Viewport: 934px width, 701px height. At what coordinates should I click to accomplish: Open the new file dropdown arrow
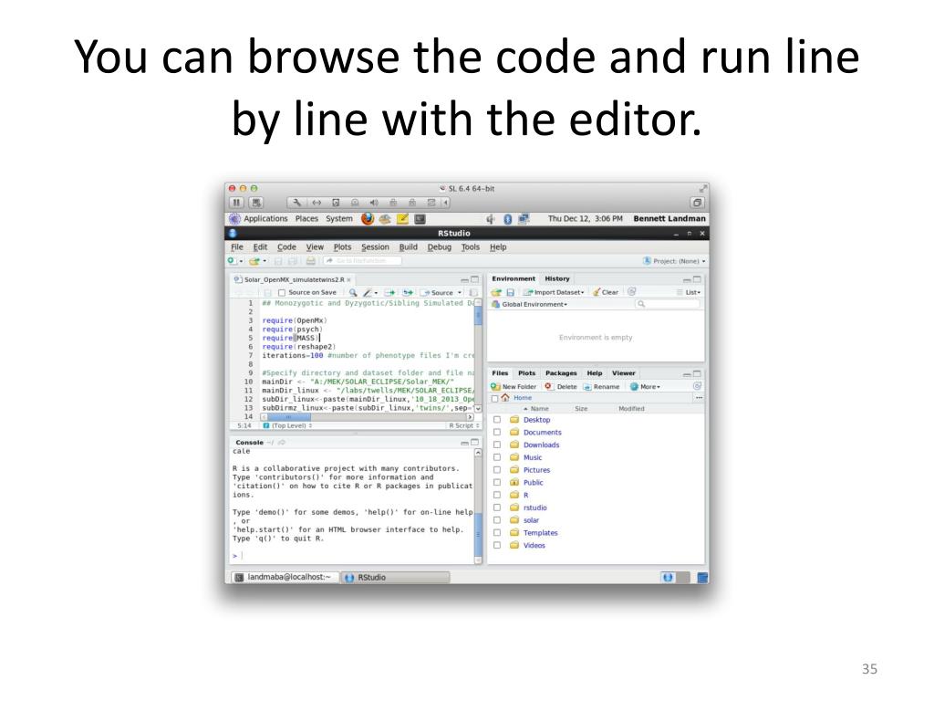(x=241, y=261)
